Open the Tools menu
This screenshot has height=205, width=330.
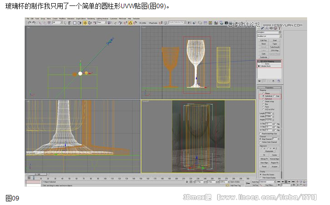pos(37,19)
